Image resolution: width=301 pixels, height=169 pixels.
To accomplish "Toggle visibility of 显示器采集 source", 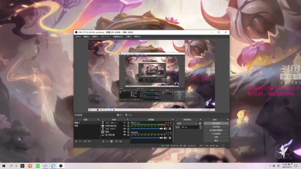I will pyautogui.click(x=125, y=135).
